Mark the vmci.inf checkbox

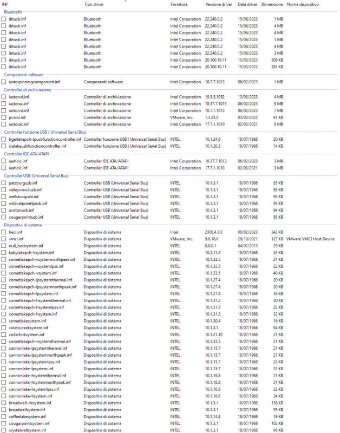pos(4,239)
